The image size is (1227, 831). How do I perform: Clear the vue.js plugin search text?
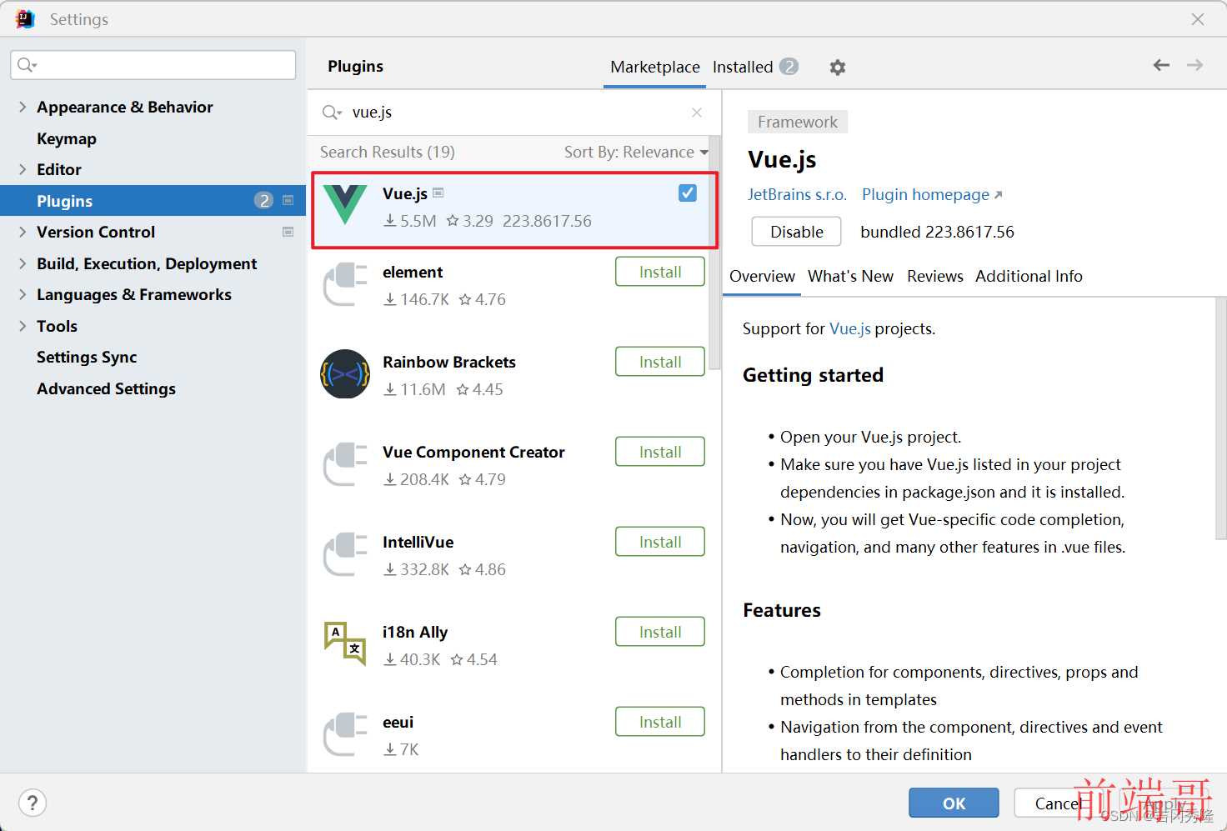[x=697, y=113]
